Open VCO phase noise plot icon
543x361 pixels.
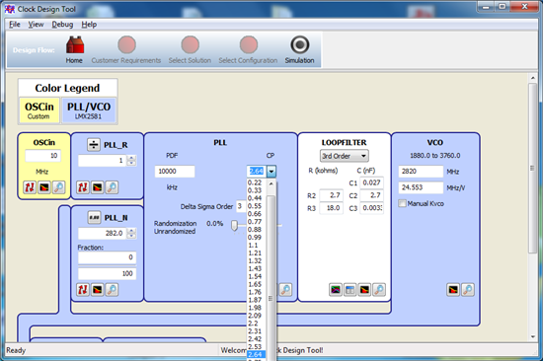pyautogui.click(x=453, y=289)
